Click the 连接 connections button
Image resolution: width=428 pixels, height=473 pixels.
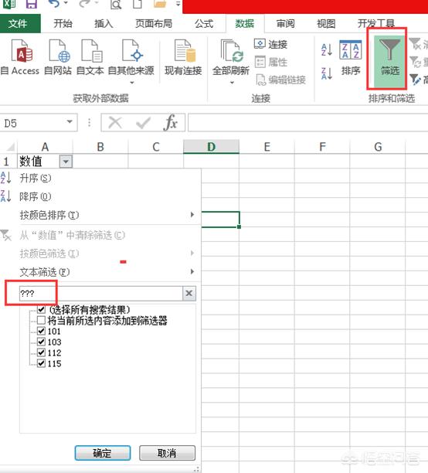[270, 44]
